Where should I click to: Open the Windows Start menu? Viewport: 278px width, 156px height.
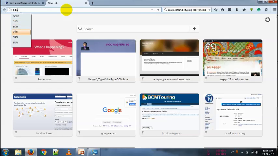pyautogui.click(x=5, y=152)
